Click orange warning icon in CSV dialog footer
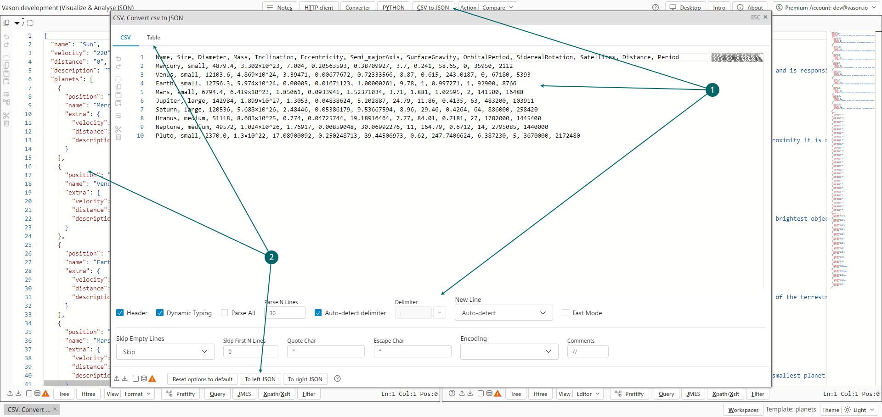This screenshot has width=882, height=417. [152, 378]
